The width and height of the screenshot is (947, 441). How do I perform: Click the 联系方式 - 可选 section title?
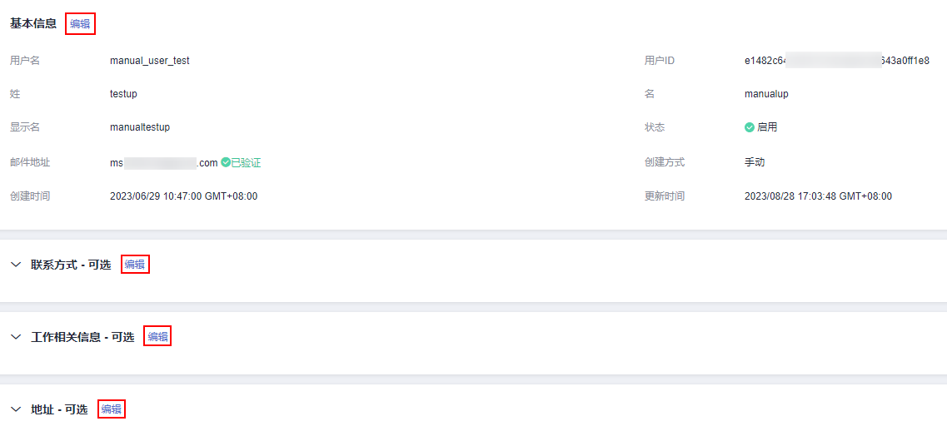[71, 265]
